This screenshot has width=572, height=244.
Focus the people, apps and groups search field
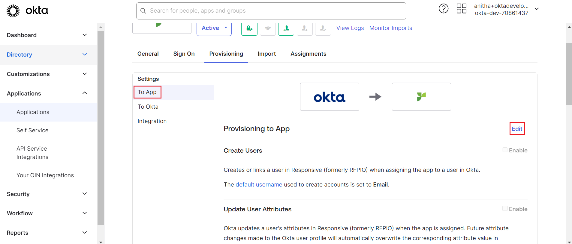click(271, 11)
